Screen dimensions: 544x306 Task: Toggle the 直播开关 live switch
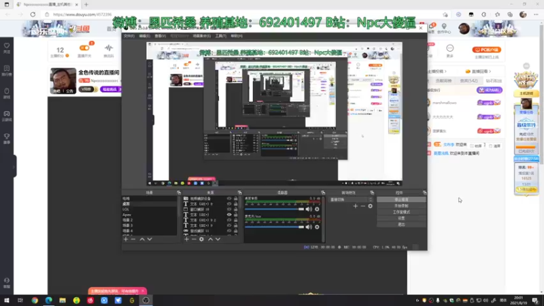84,48
